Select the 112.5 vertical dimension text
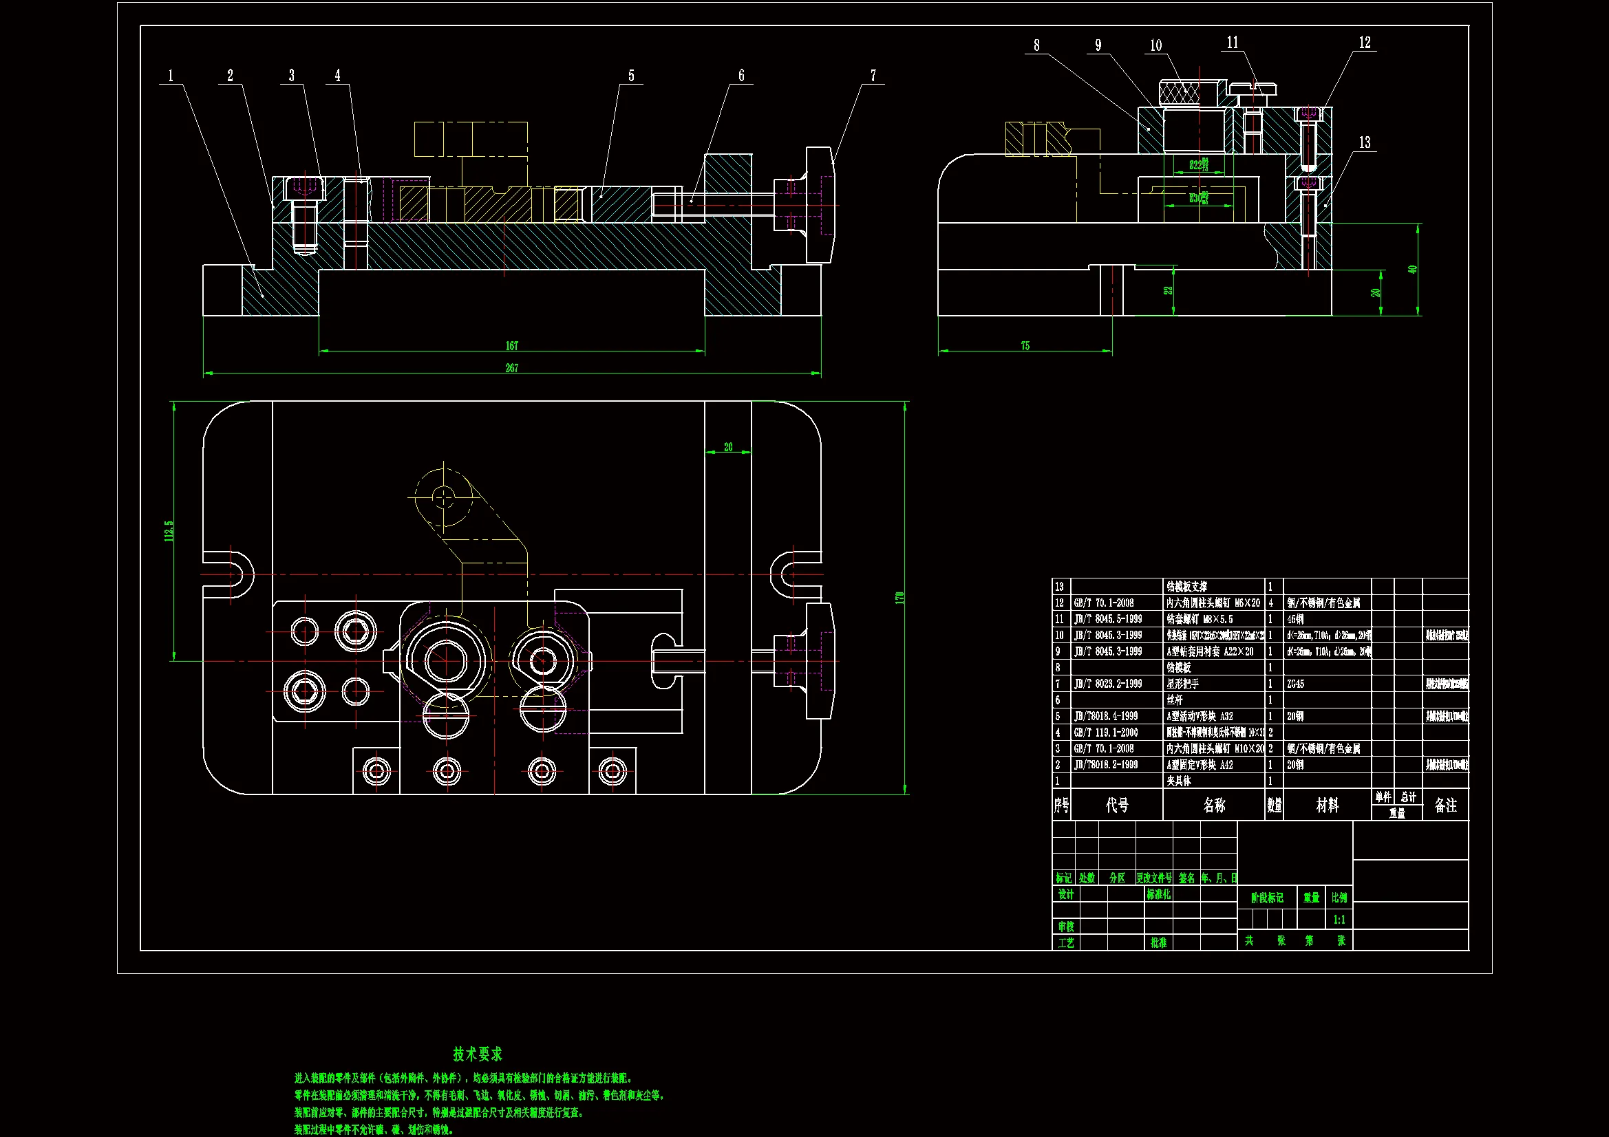Image resolution: width=1609 pixels, height=1137 pixels. [x=168, y=530]
